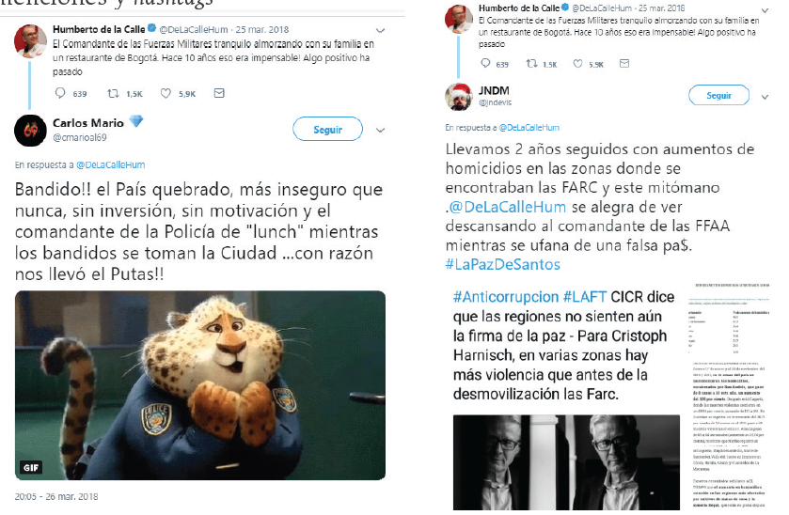789x515 pixels.
Task: Like the left Humberto de la Calle tweet
Action: (x=166, y=93)
